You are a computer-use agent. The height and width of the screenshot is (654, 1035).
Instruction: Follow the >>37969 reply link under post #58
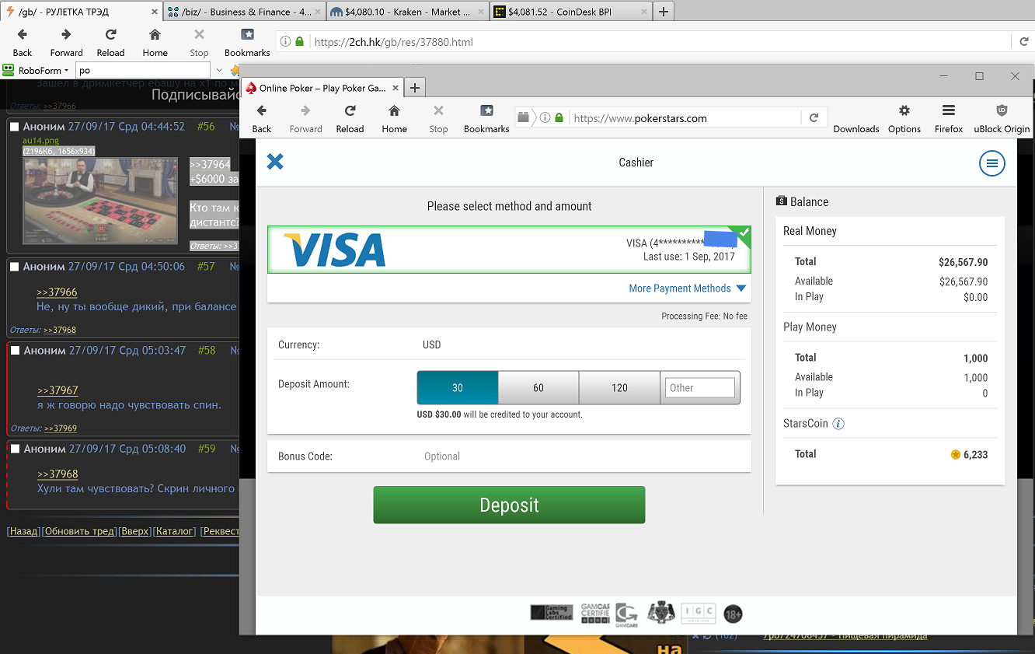click(x=60, y=428)
